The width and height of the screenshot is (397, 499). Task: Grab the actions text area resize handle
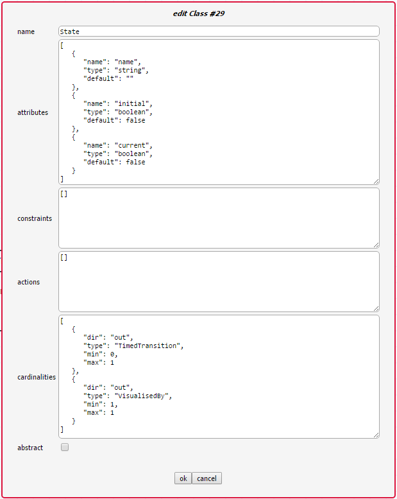point(376,308)
